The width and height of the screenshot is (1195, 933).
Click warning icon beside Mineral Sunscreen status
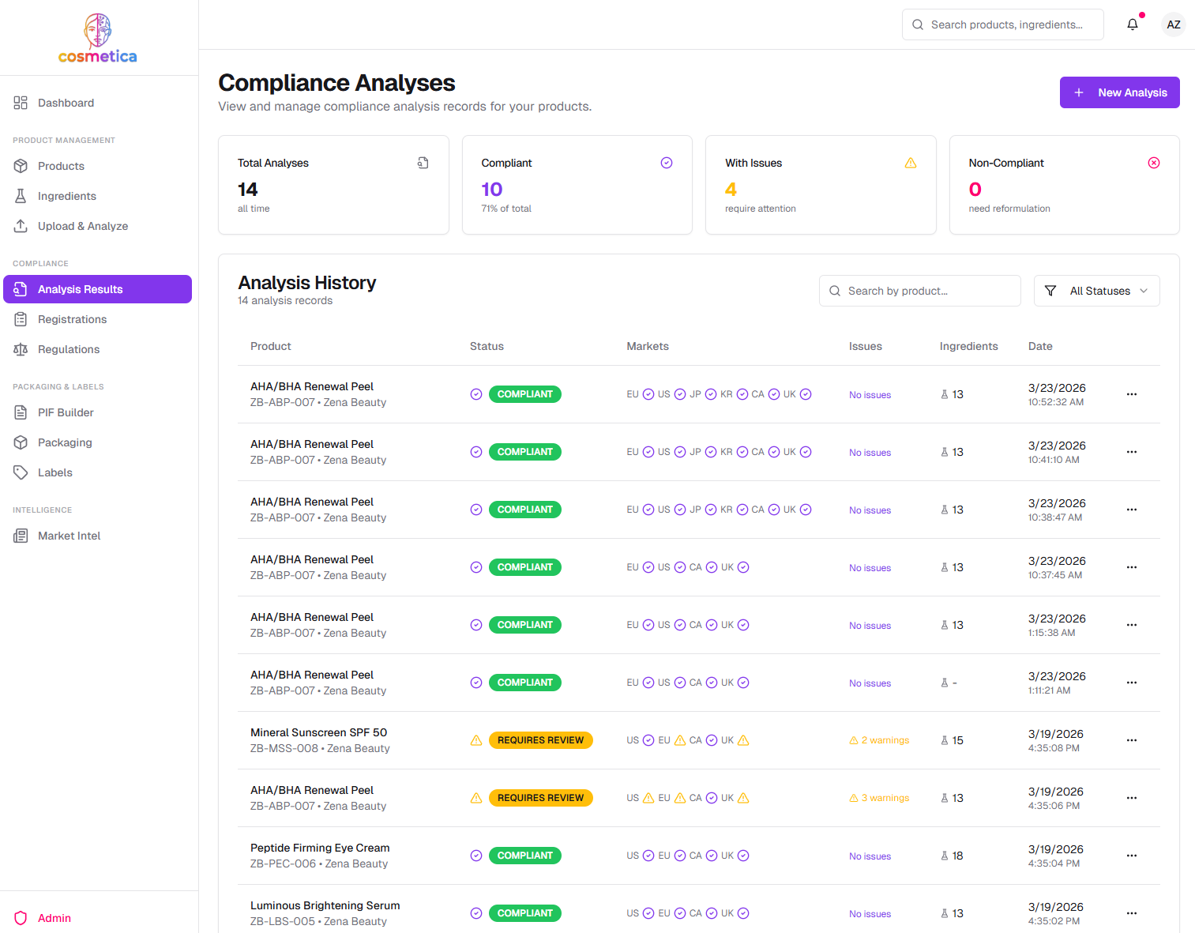(476, 740)
